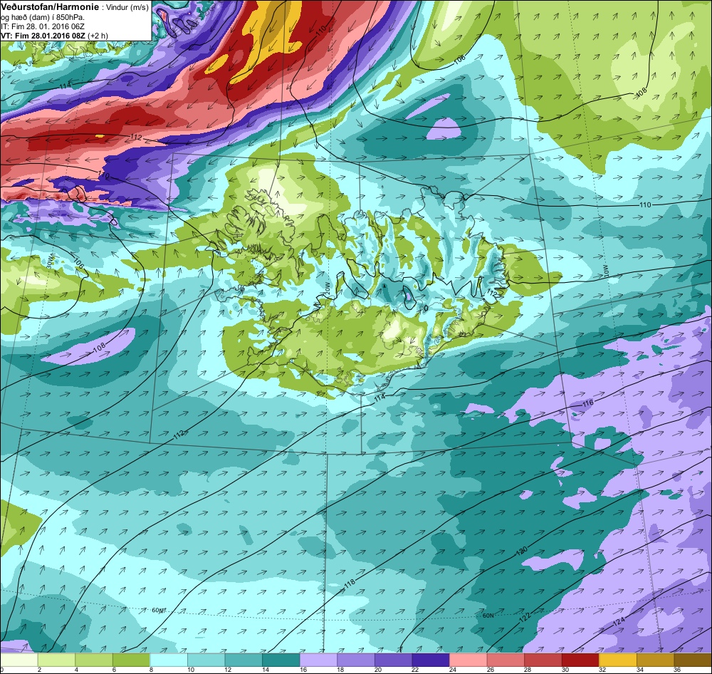Image resolution: width=712 pixels, height=674 pixels.
Task: Click the legend tick label 32
Action: 602,670
